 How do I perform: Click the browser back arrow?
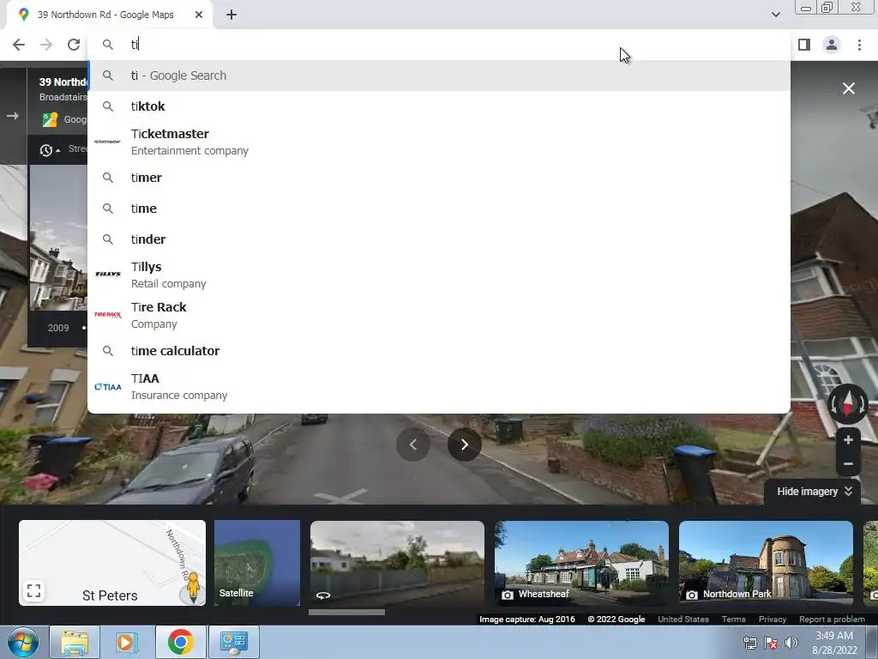point(19,45)
